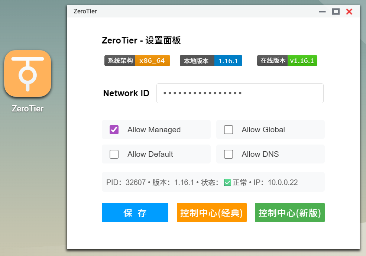Focus the Network ID input field

tap(240, 93)
